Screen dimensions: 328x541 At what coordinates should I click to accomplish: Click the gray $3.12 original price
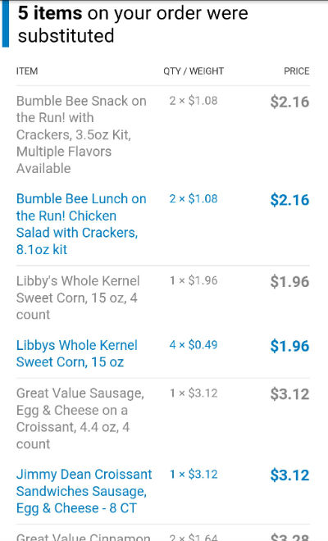(289, 394)
